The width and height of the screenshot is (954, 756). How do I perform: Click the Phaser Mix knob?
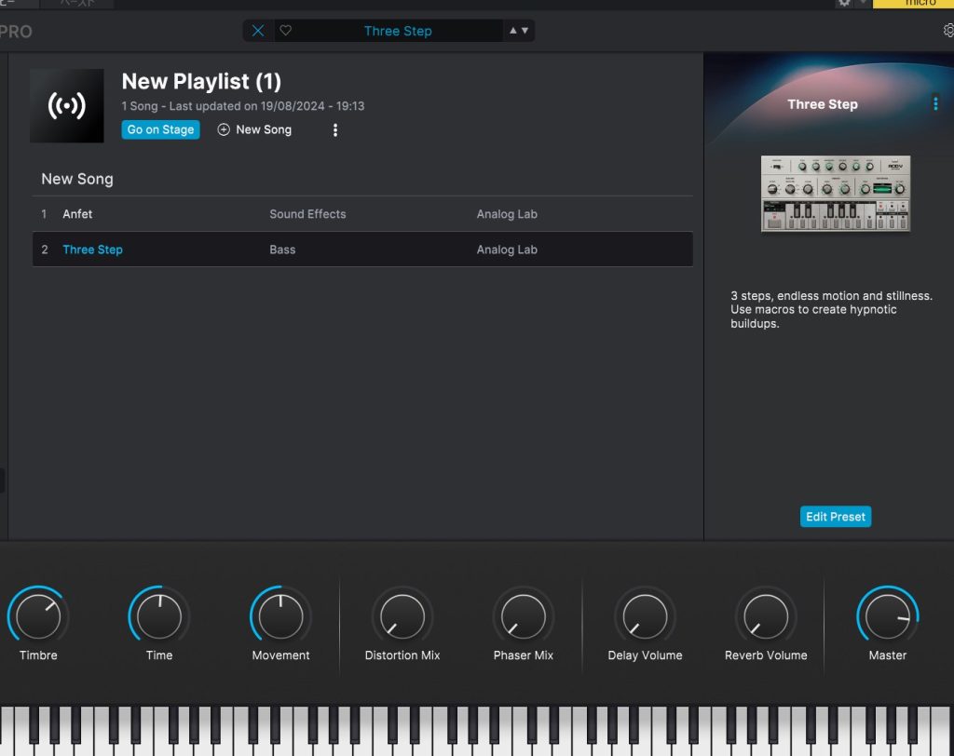coord(524,616)
